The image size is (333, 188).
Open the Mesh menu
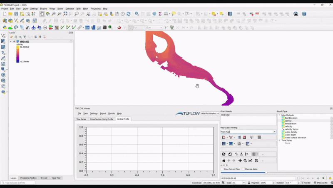pyautogui.click(x=85, y=9)
